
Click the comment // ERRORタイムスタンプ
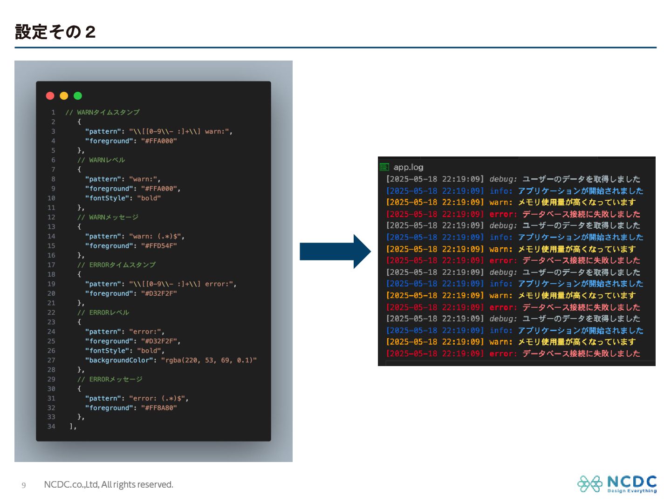pyautogui.click(x=116, y=265)
